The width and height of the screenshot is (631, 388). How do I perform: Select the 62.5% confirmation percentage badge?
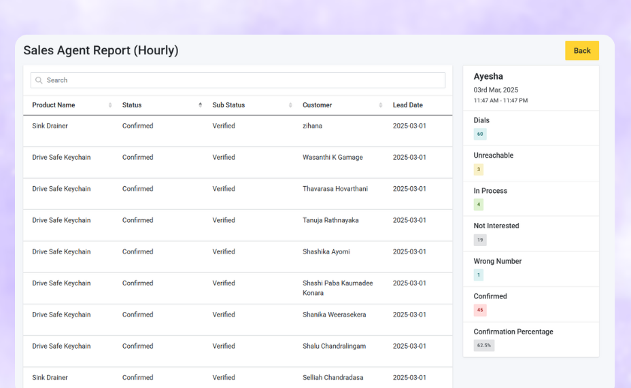[483, 345]
